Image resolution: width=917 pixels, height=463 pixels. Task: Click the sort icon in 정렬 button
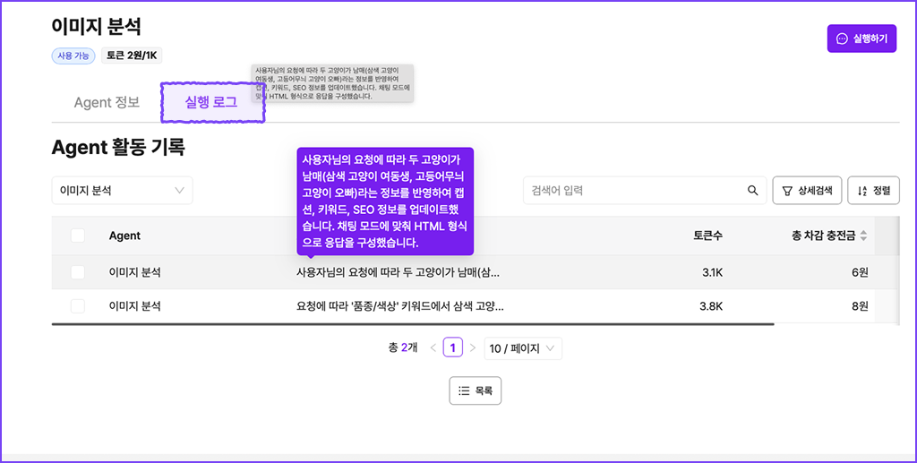coord(861,190)
